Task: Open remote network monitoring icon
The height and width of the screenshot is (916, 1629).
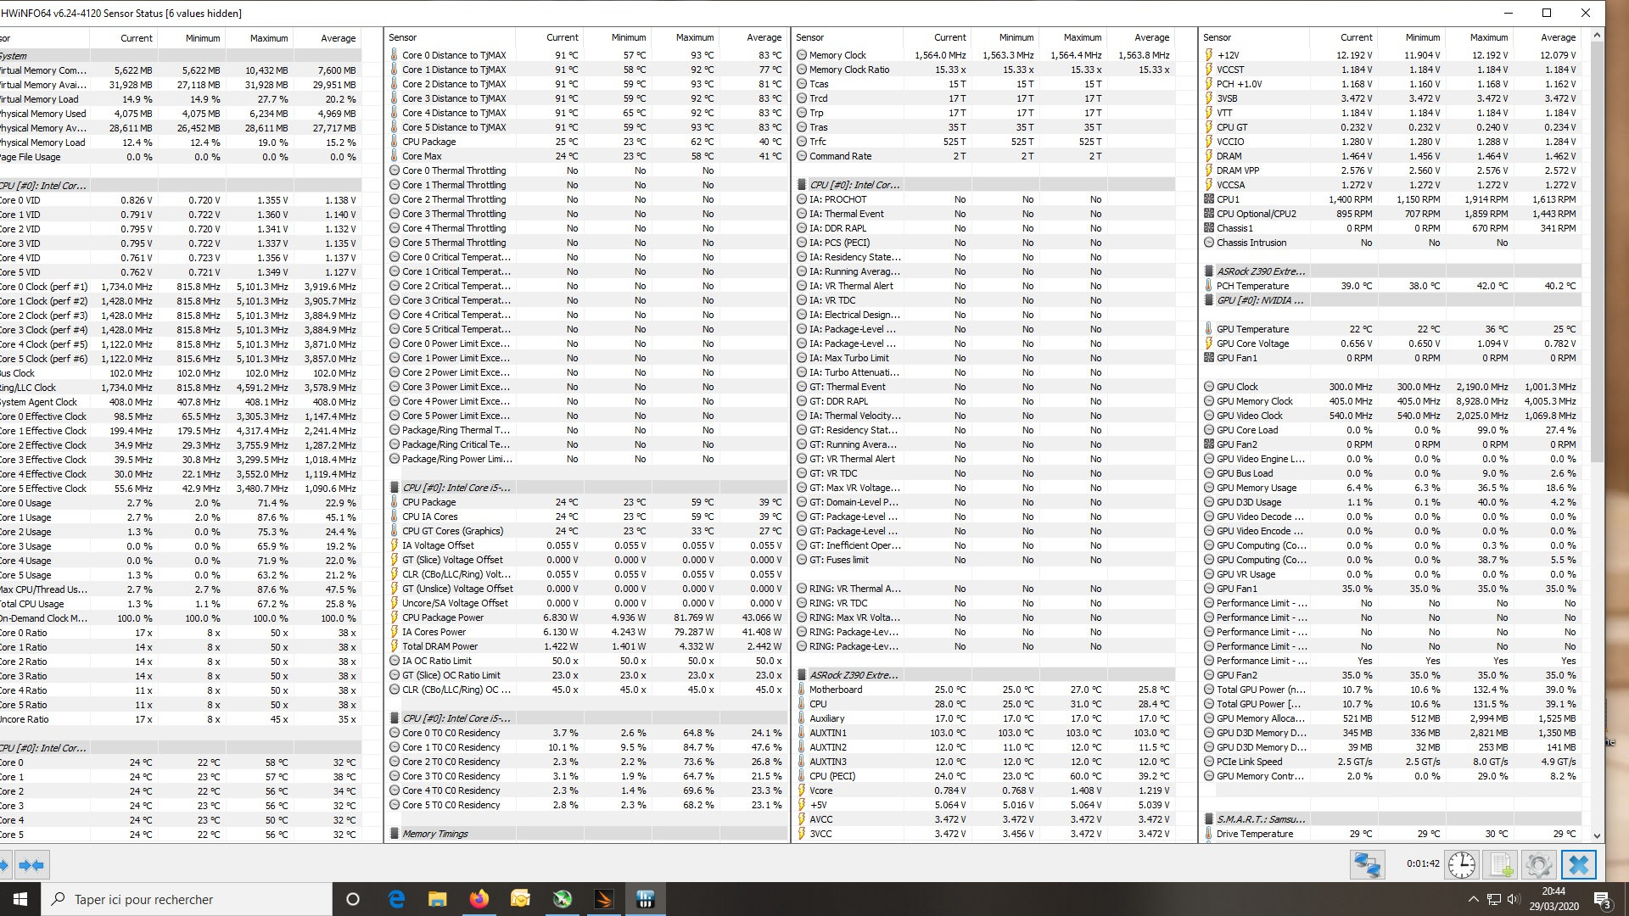Action: (1368, 865)
